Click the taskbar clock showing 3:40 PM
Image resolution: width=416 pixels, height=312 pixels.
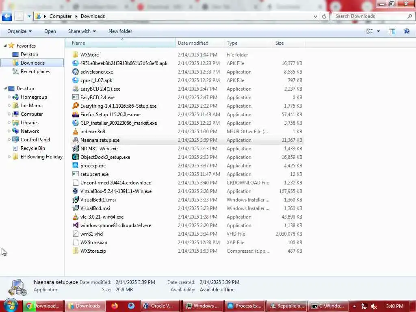point(394,306)
